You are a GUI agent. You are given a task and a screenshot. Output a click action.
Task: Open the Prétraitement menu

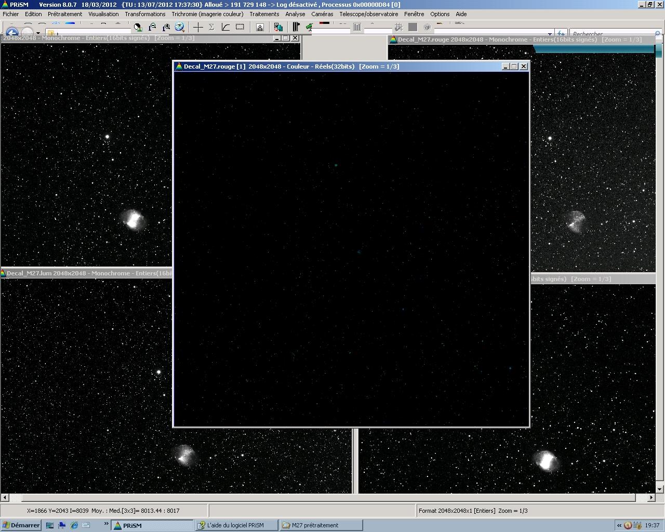(65, 14)
